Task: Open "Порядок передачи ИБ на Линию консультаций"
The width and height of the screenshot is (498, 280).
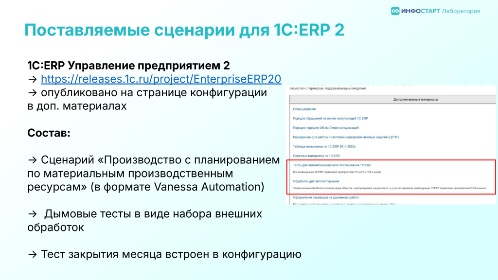Action: 325,128
